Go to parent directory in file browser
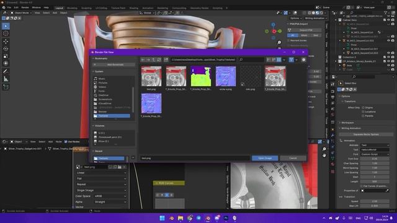 click(x=154, y=59)
